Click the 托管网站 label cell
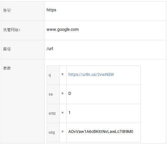This screenshot has height=144, width=167. pyautogui.click(x=23, y=31)
